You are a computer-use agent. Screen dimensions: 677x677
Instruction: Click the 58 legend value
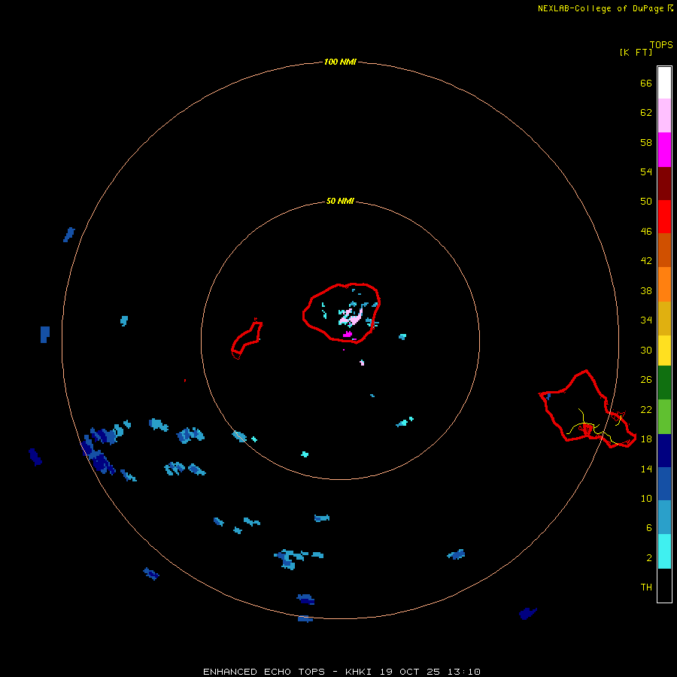646,142
